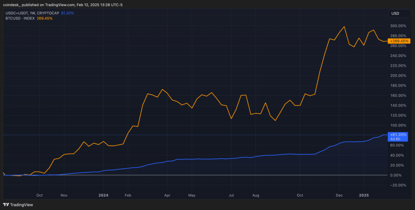Click the 300.00% label on price axis
The image size is (415, 210).
[x=397, y=26]
